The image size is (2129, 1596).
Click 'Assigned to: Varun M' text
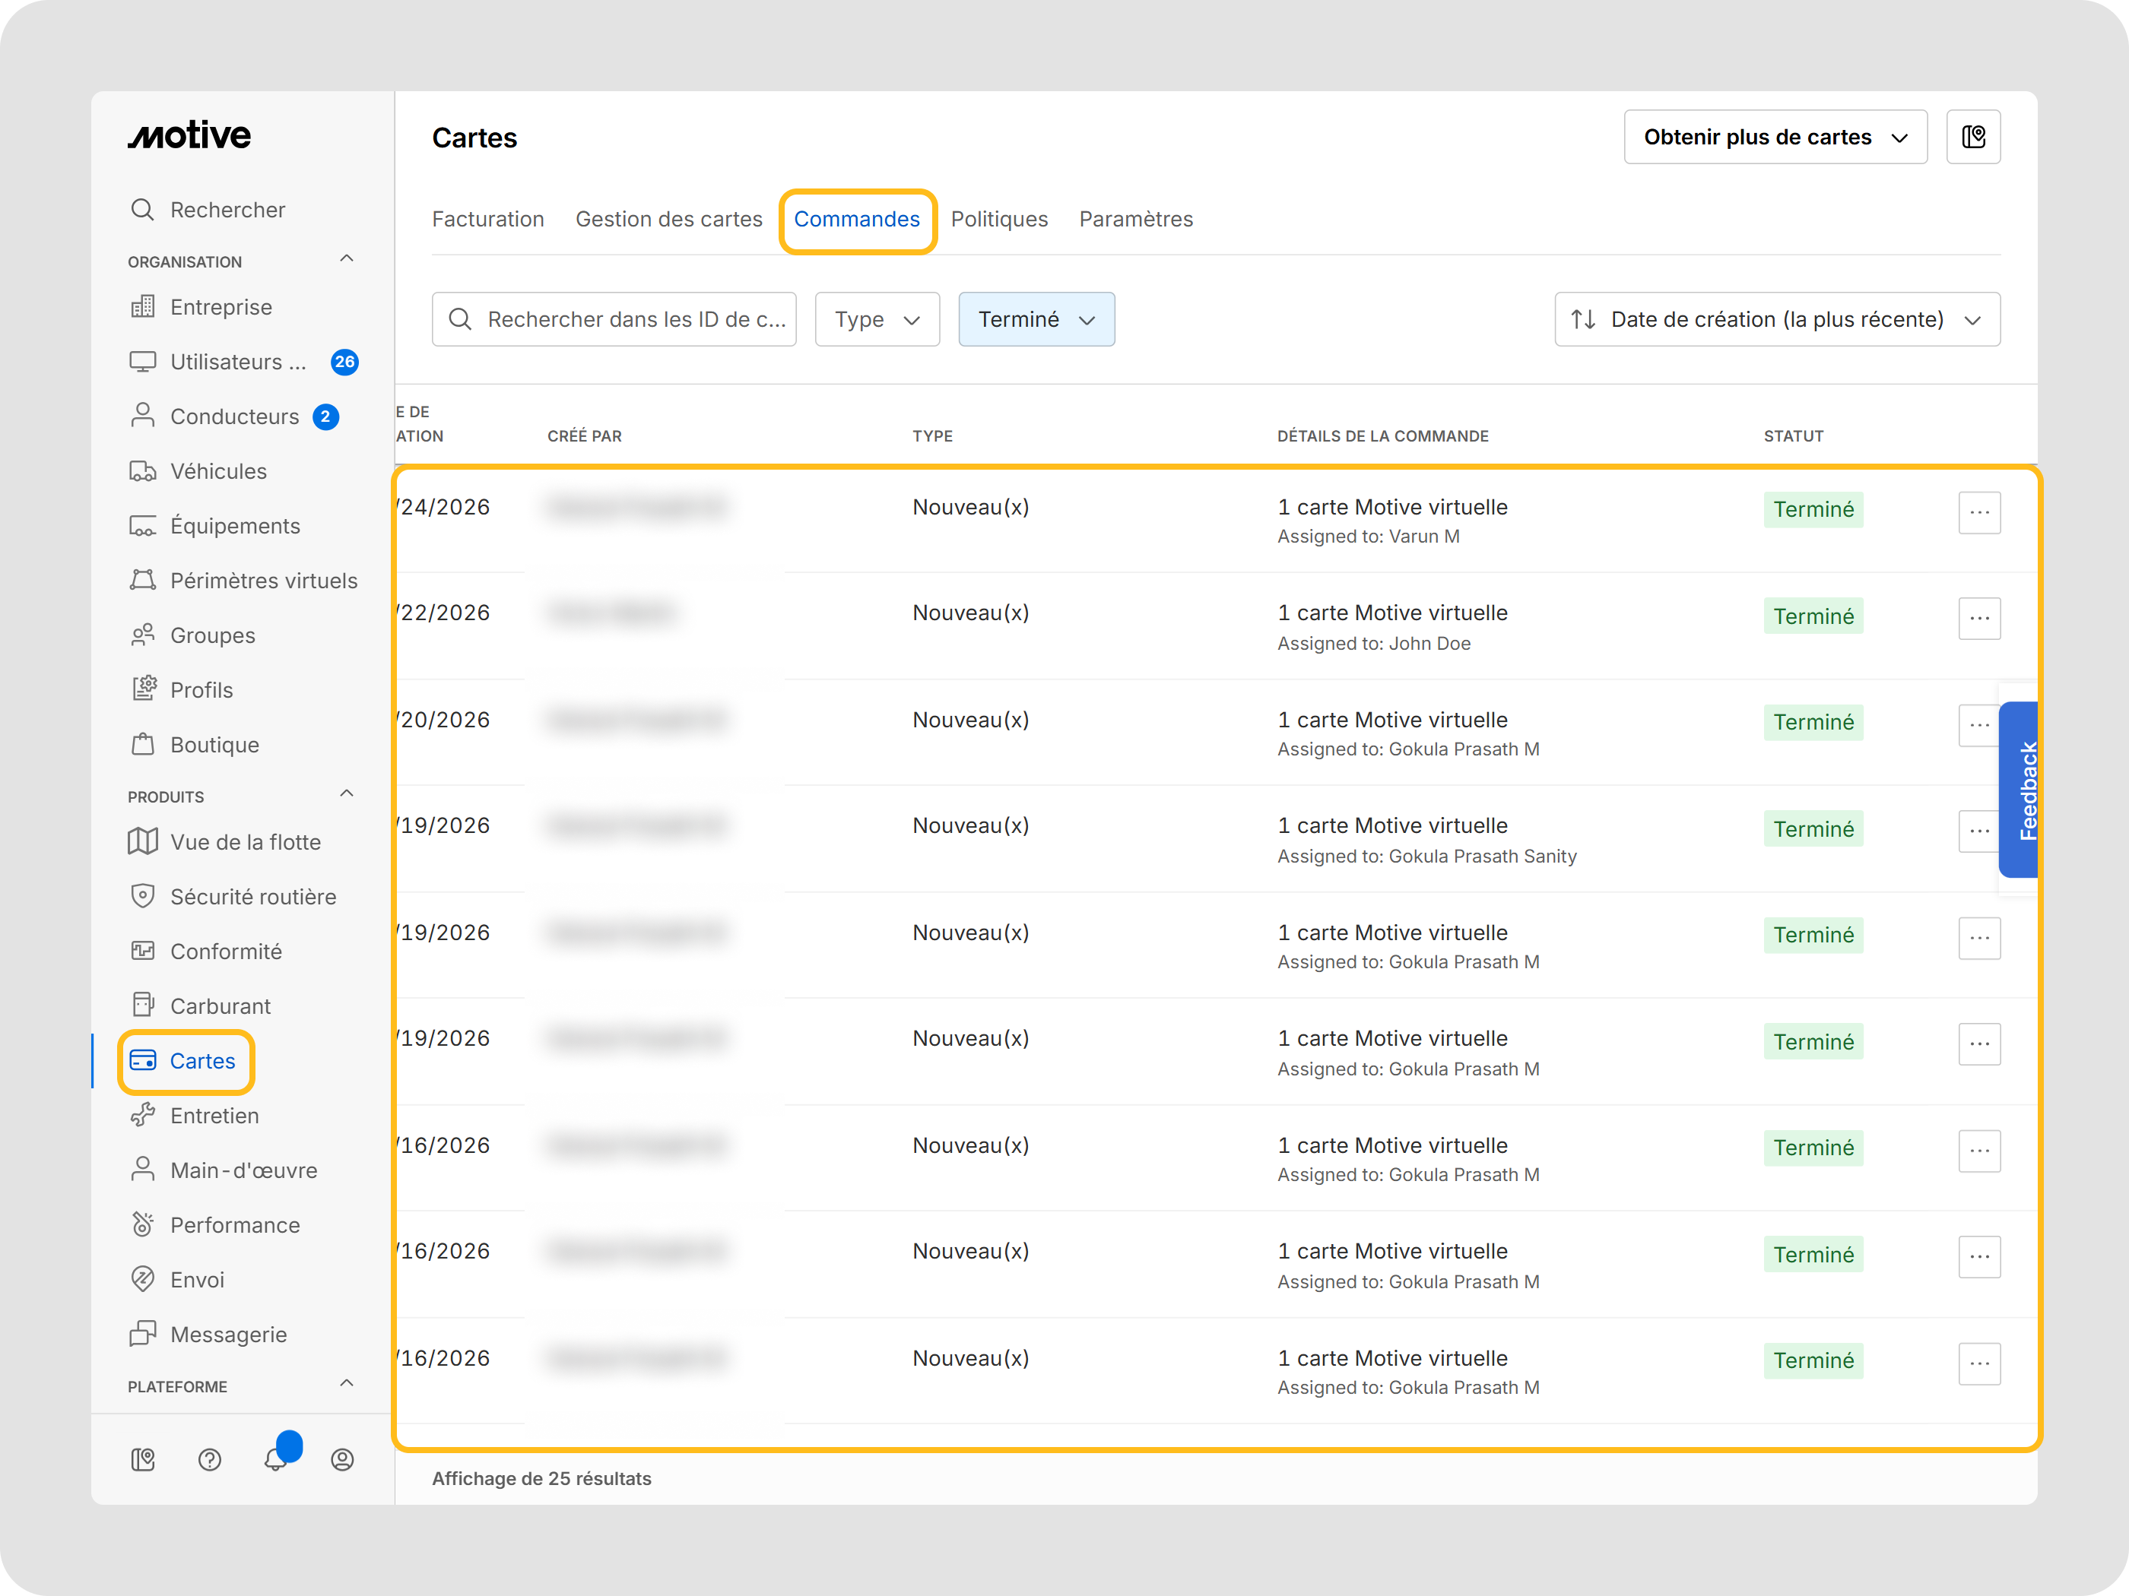(x=1369, y=537)
